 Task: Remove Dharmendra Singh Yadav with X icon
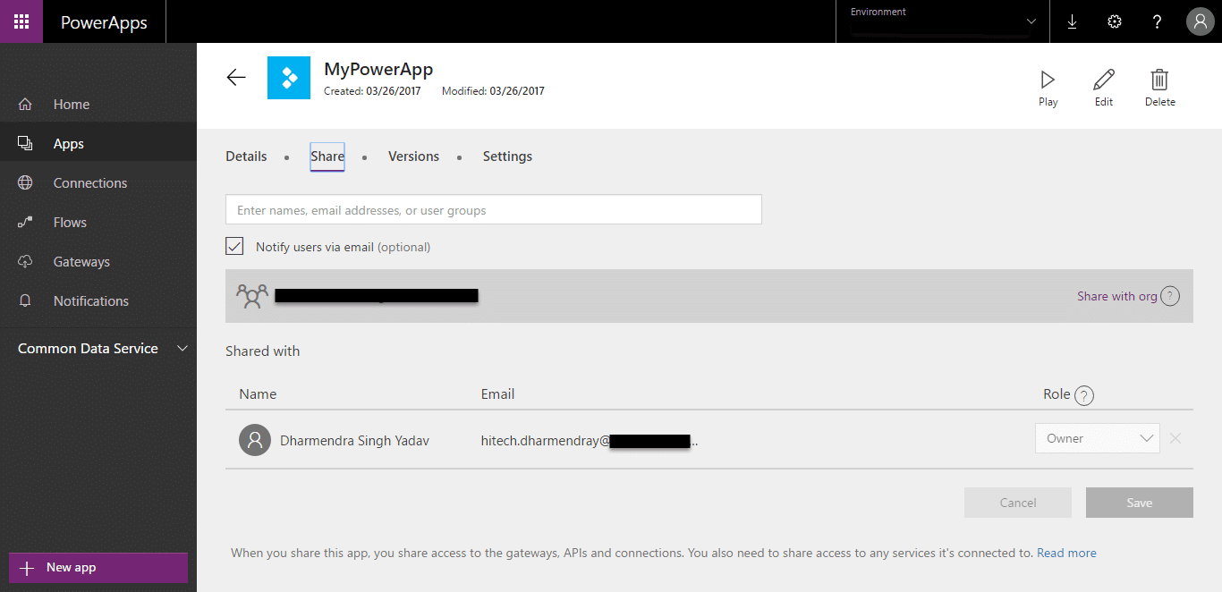(1175, 438)
